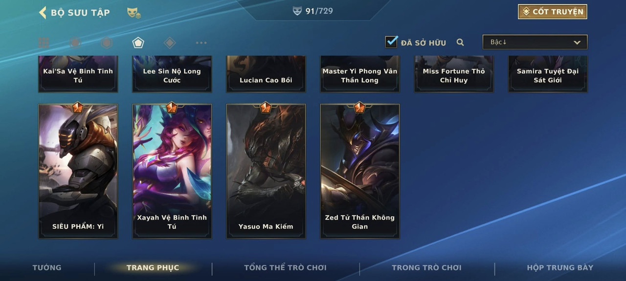Switch to the Tướng tab

pos(47,267)
